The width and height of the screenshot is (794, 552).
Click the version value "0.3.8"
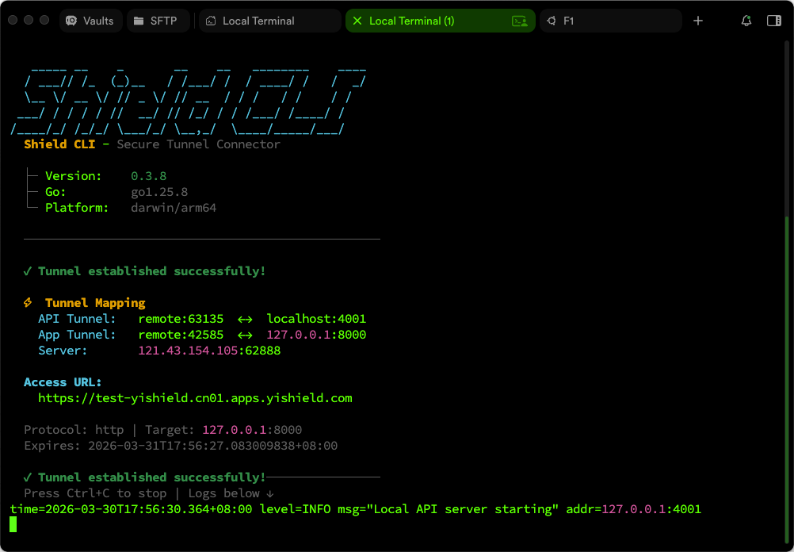pos(148,176)
